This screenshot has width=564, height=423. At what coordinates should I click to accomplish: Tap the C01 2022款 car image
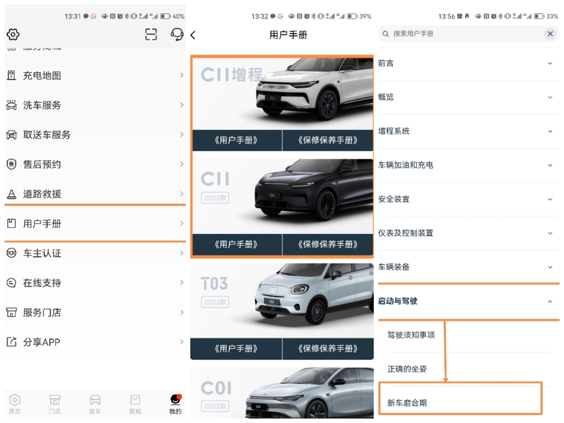coord(309,393)
